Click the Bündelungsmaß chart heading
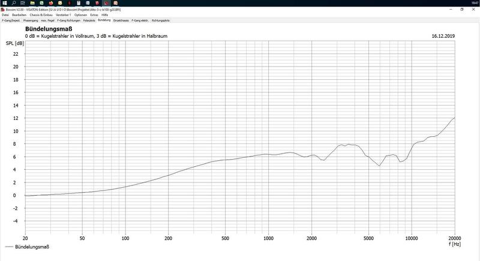 (x=49, y=29)
